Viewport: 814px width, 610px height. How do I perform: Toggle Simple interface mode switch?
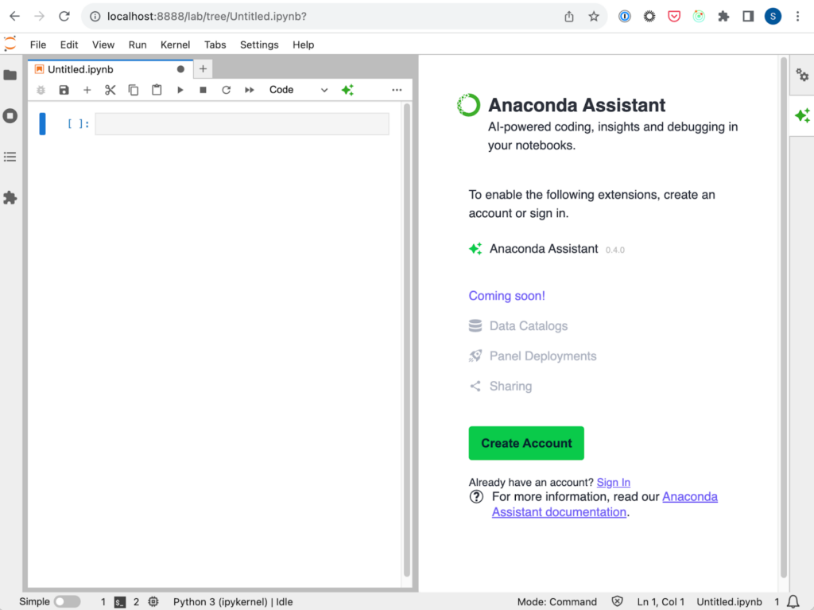pyautogui.click(x=68, y=602)
